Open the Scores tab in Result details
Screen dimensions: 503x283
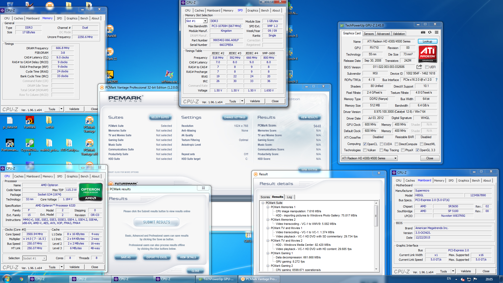pyautogui.click(x=265, y=197)
